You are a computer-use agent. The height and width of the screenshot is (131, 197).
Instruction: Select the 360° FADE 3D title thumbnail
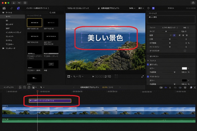pos(51,23)
